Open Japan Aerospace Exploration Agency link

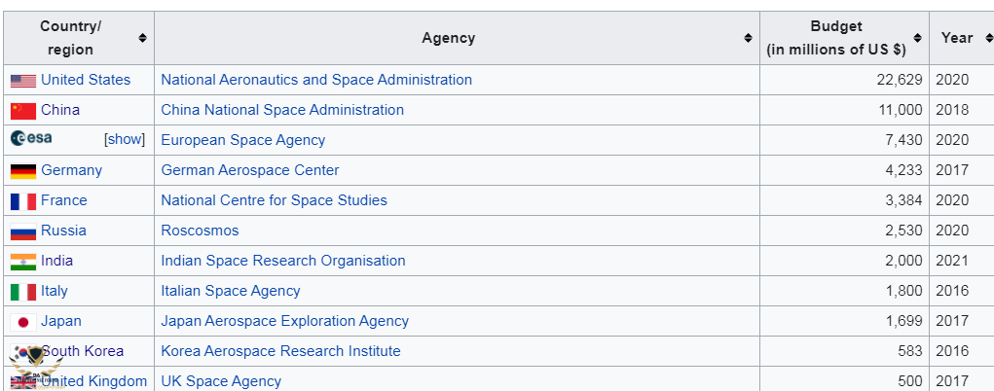click(284, 321)
